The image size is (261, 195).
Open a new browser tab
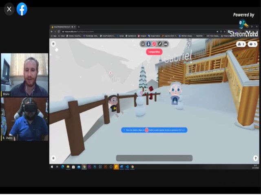(x=79, y=27)
